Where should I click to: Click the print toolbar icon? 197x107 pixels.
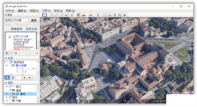click(110, 15)
